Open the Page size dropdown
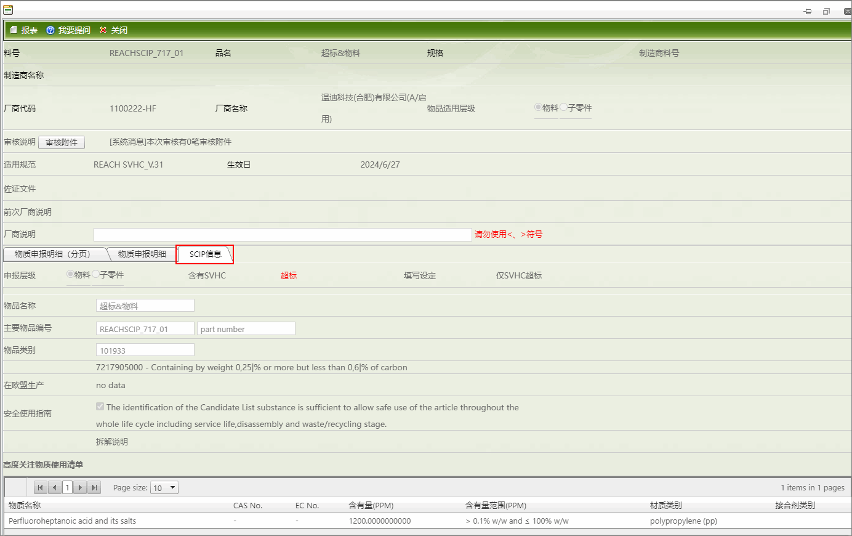Image resolution: width=852 pixels, height=536 pixels. [x=164, y=487]
